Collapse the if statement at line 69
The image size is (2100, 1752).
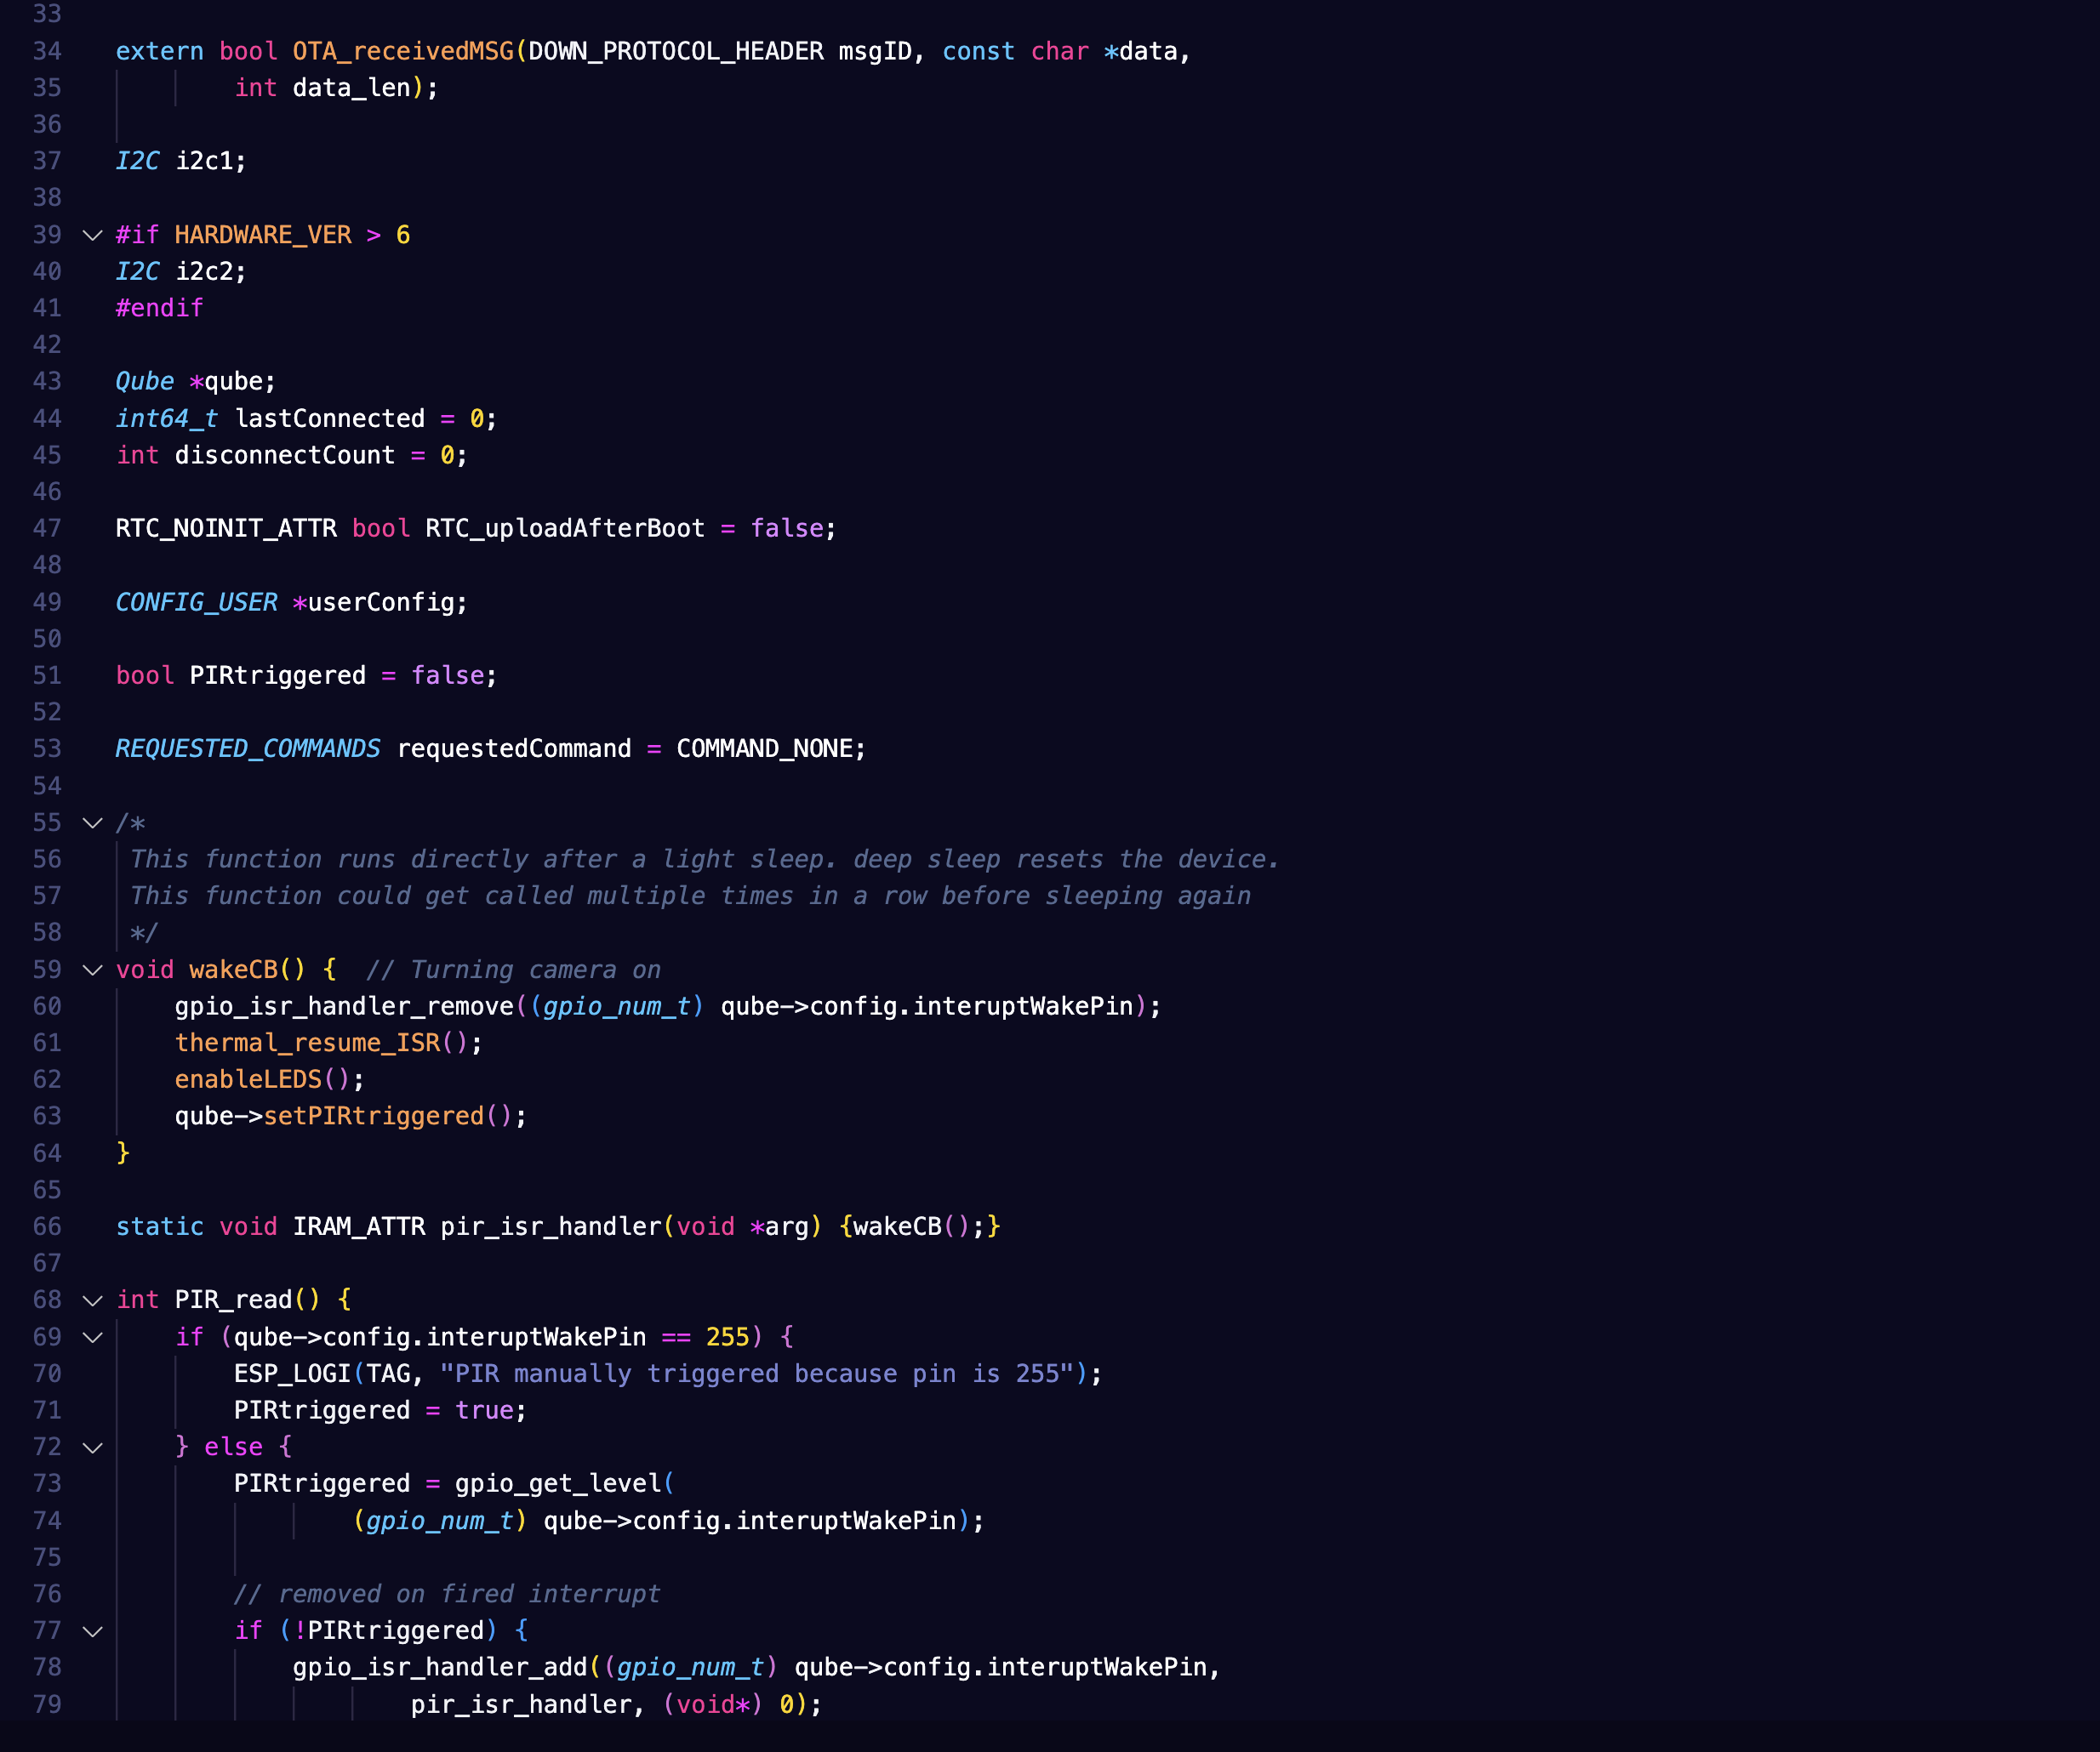tap(92, 1337)
